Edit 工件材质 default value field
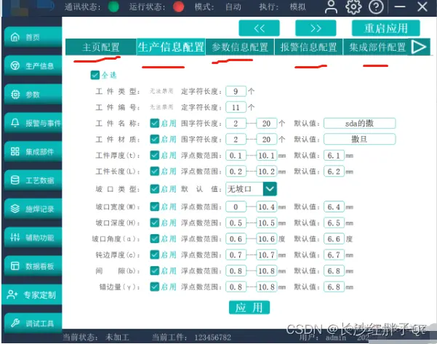The height and width of the screenshot is (344, 437). coord(359,139)
